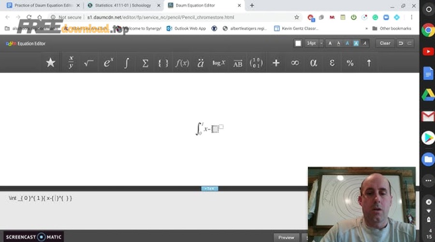Reload the page
435x242 pixels.
29,17
